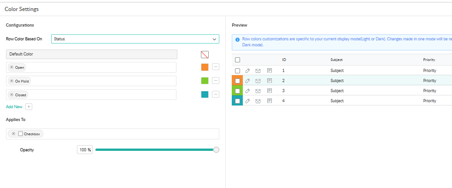Screen dimensions: 452x188
Task: Check the checkbox for row 1
Action: (237, 71)
